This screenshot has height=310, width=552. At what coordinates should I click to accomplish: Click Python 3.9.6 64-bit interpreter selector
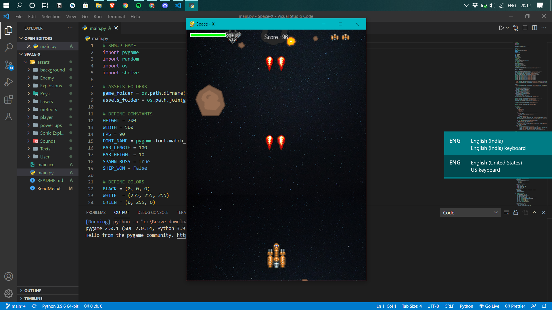[60, 306]
